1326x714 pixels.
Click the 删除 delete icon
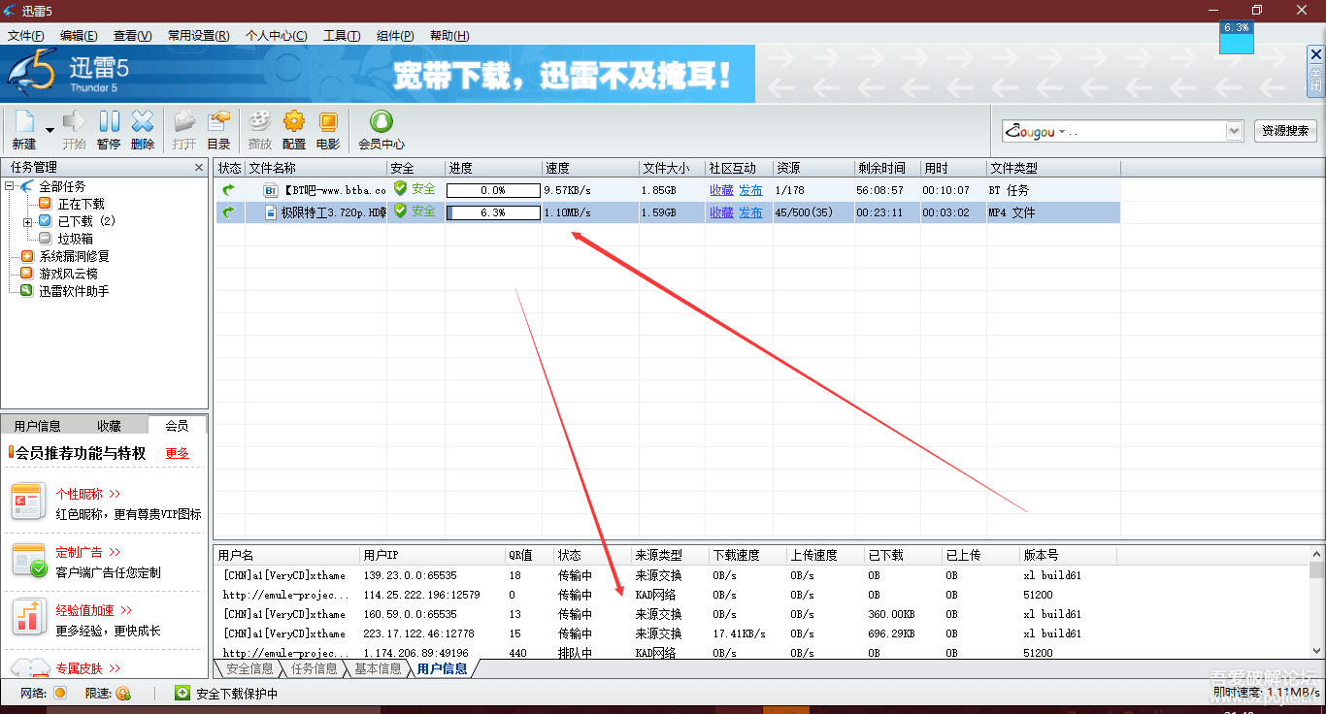143,122
